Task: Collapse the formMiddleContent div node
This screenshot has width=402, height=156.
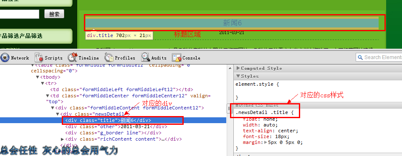Action: click(53, 108)
